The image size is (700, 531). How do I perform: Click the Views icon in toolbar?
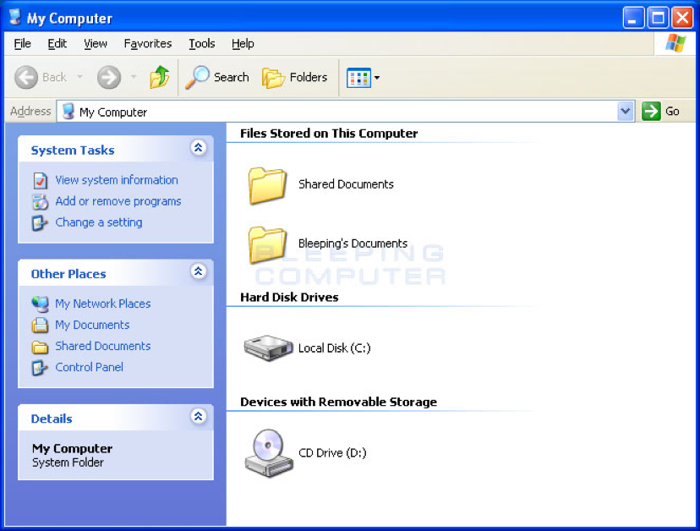click(x=358, y=78)
